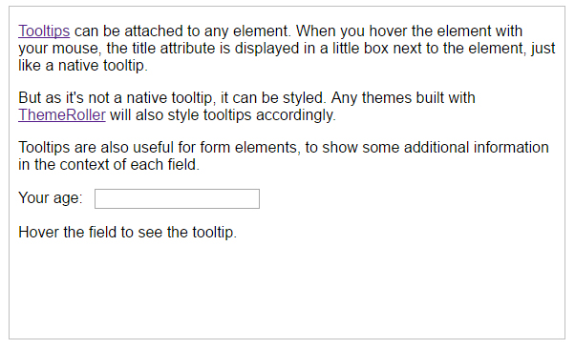The width and height of the screenshot is (575, 349).
Task: Click the words 'Any themes built with'
Action: (403, 98)
